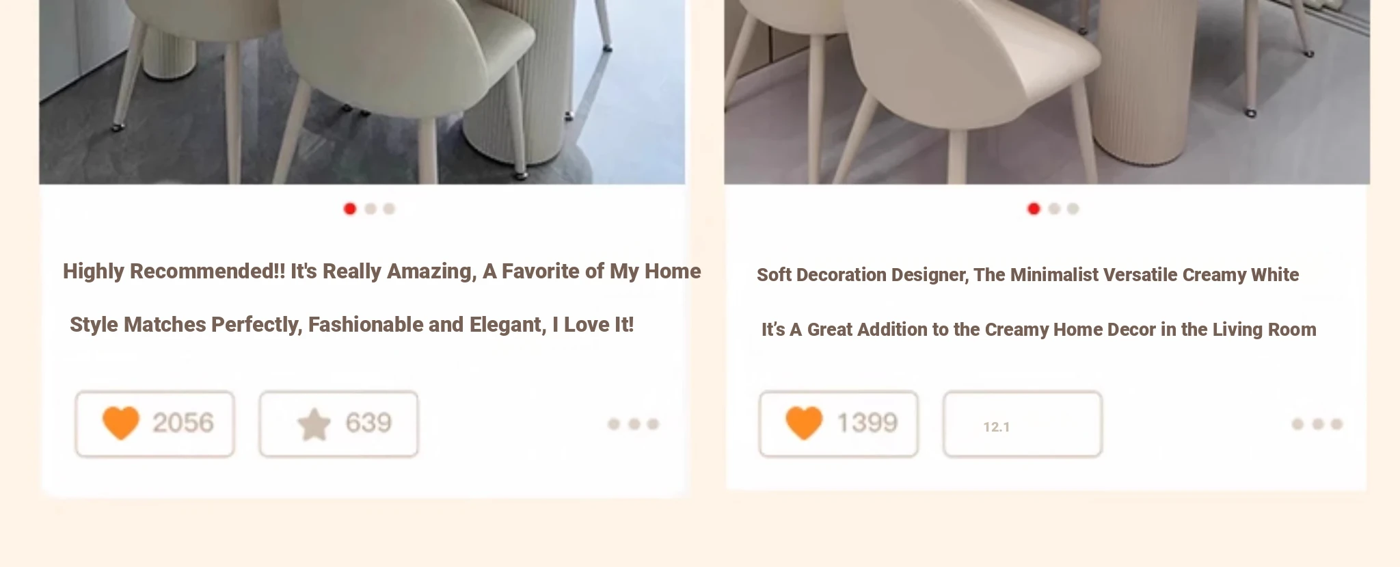The image size is (1400, 567).
Task: Open more options dots on left card
Action: tap(633, 424)
